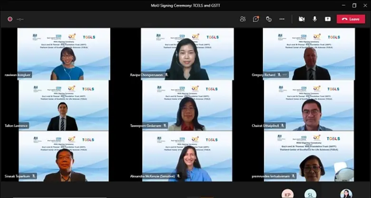Image resolution: width=371 pixels, height=198 pixels.
Task: Click the name label Alexandra McKenzie (Sensitive)
Action: click(152, 176)
